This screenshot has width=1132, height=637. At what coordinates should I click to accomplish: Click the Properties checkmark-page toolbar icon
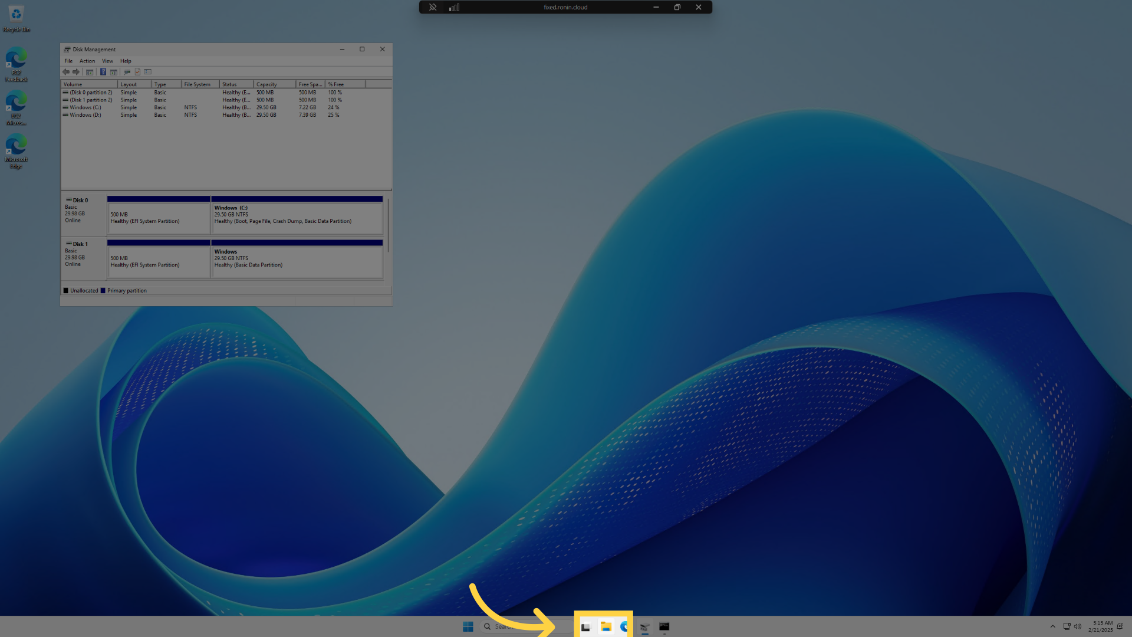pyautogui.click(x=137, y=72)
